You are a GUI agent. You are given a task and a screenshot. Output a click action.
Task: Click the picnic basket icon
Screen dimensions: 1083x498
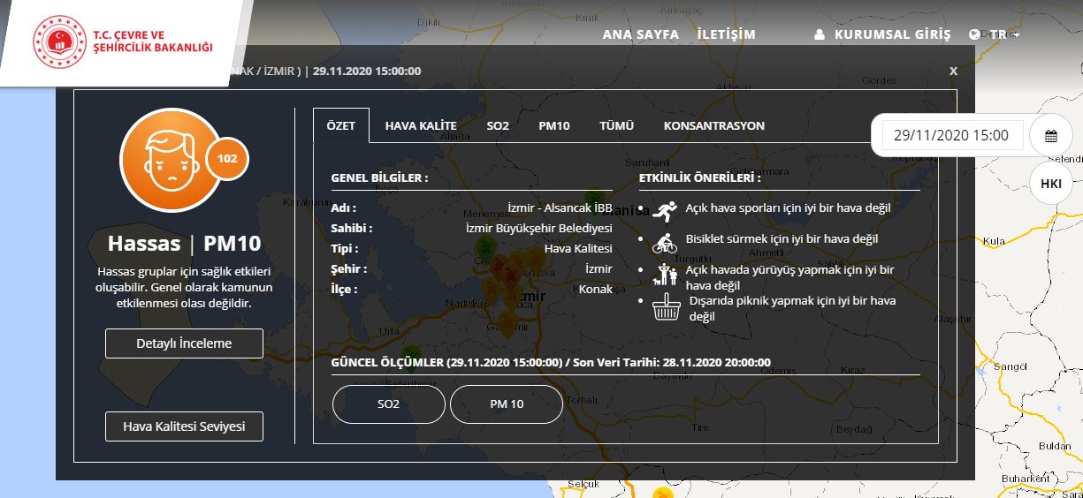[666, 307]
